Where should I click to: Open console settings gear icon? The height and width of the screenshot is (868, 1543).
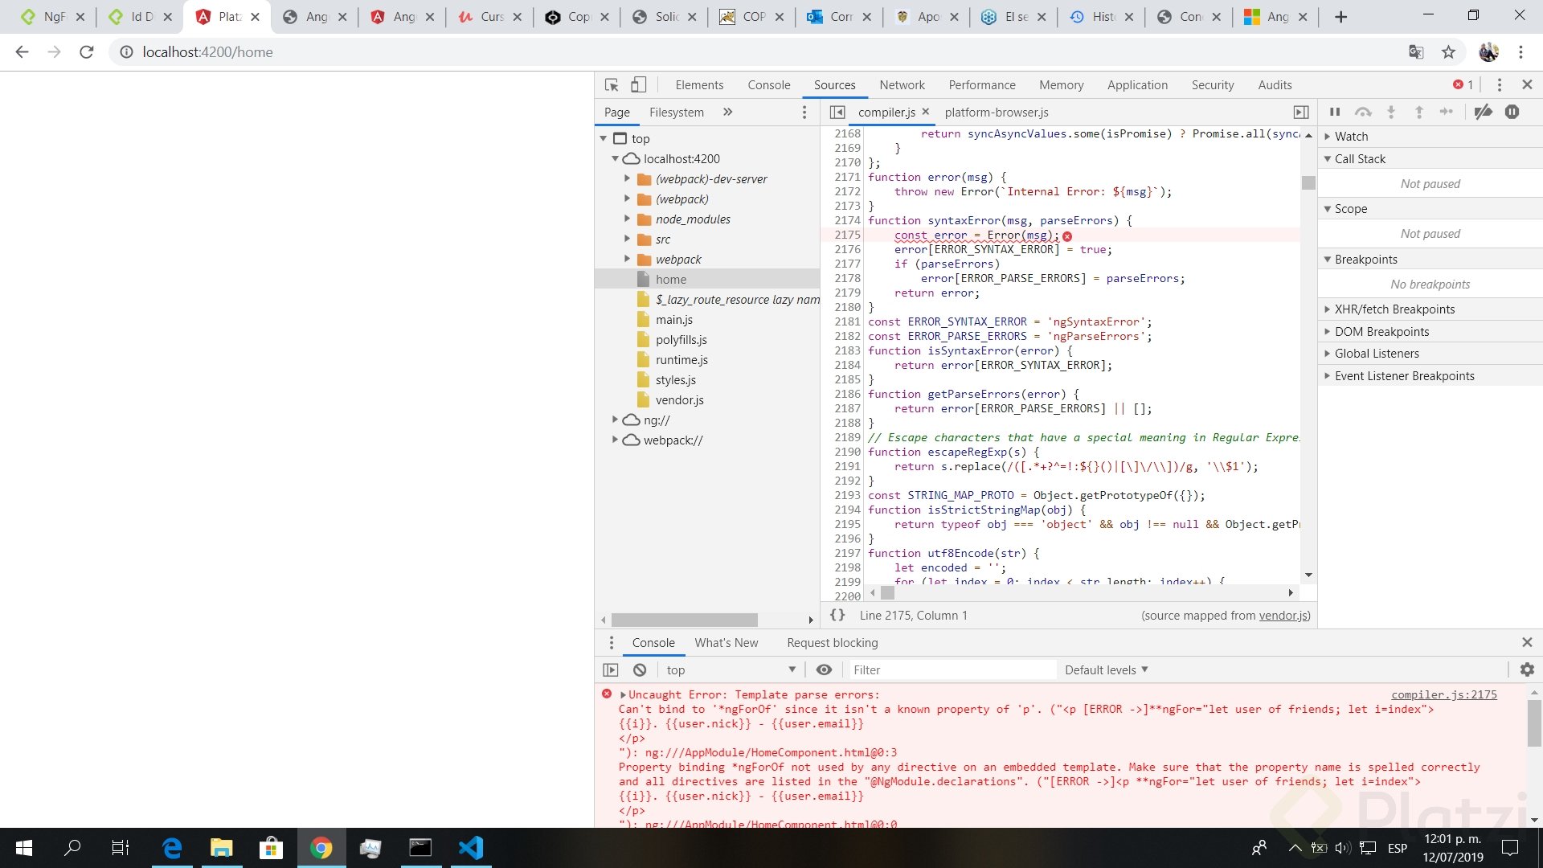1527,669
